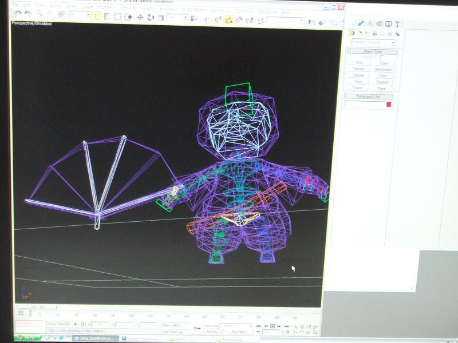
Task: Click the object name input field
Action: [x=365, y=104]
